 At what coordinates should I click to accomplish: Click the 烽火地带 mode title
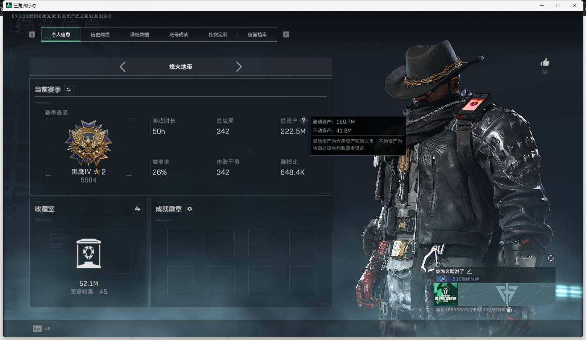(x=181, y=67)
